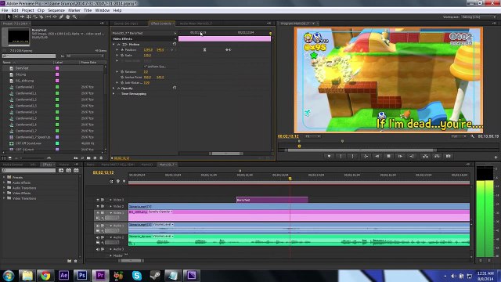Hide Video 1 track with eye icon

(98, 212)
